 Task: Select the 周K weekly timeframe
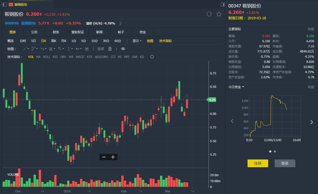(x=54, y=41)
